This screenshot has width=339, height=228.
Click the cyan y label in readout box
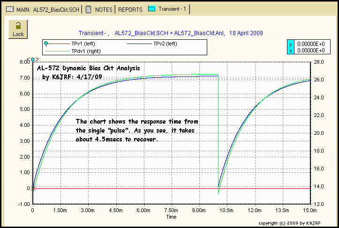[x=291, y=44]
